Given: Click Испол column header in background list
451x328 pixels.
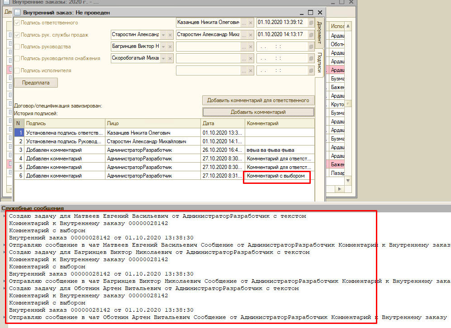Looking at the screenshot, I should pos(337,26).
